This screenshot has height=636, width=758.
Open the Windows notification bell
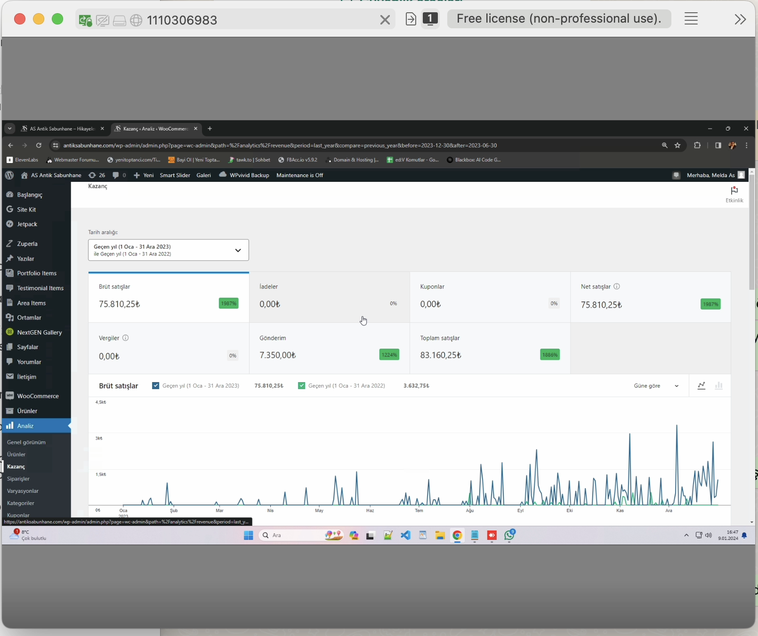(744, 536)
